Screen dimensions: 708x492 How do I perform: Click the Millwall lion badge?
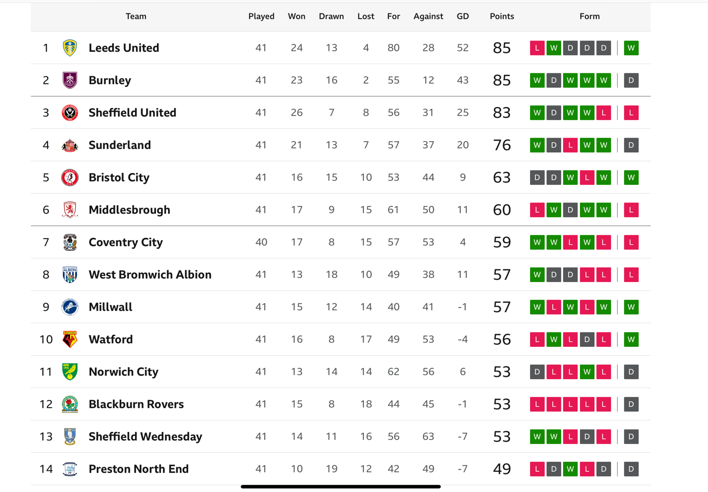point(70,307)
